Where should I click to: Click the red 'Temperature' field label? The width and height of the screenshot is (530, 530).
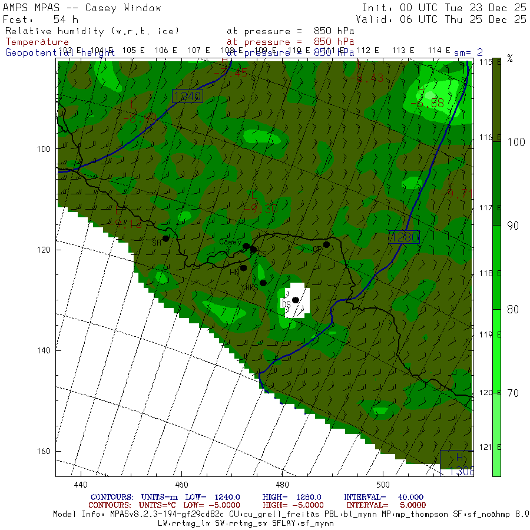point(37,42)
